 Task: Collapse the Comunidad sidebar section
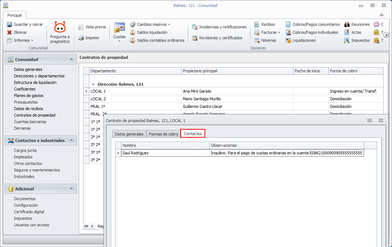click(x=71, y=60)
